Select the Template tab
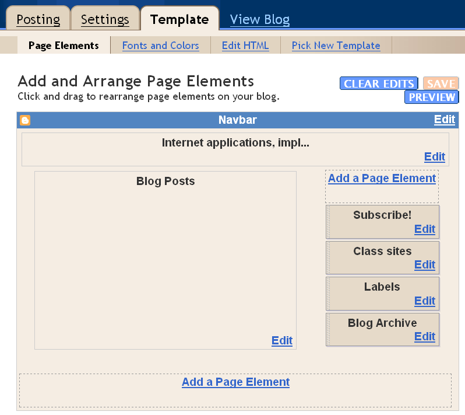The height and width of the screenshot is (415, 465). (179, 20)
